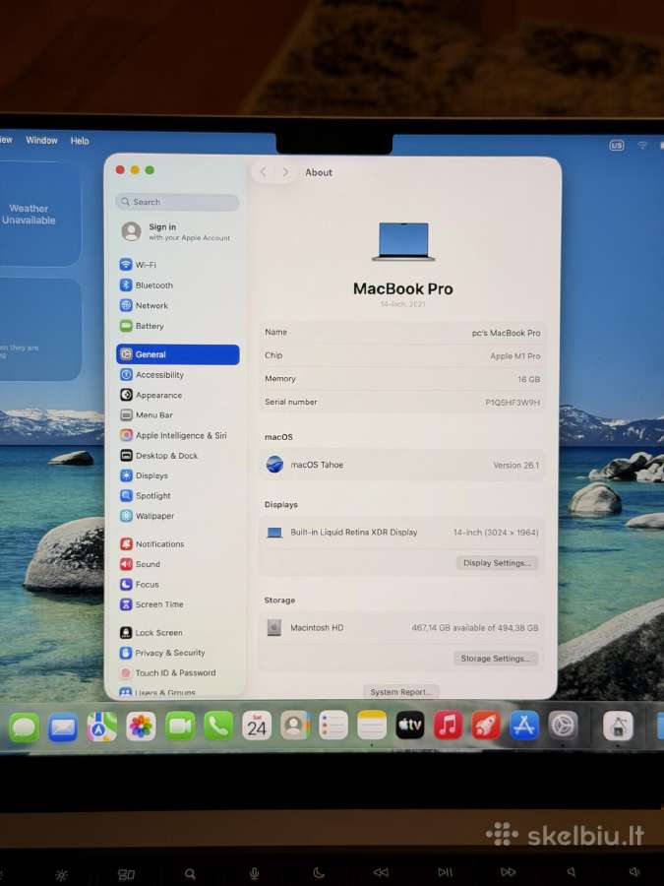Open Reminders in the Dock
This screenshot has width=664, height=886.
pos(333,726)
